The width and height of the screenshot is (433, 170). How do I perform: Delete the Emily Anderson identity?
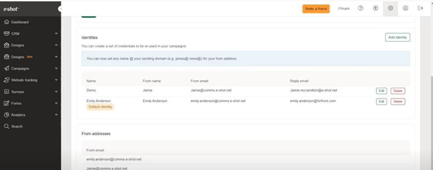click(x=398, y=101)
